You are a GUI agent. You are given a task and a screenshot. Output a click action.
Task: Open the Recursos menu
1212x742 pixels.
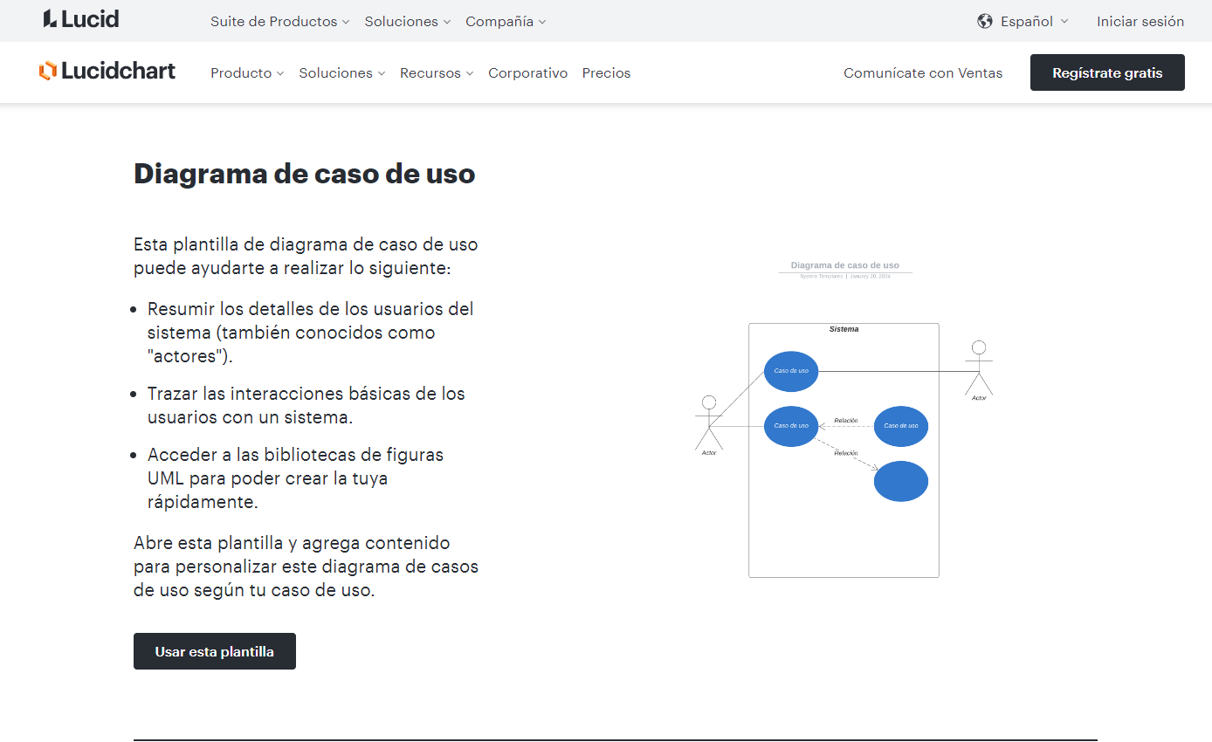(437, 73)
